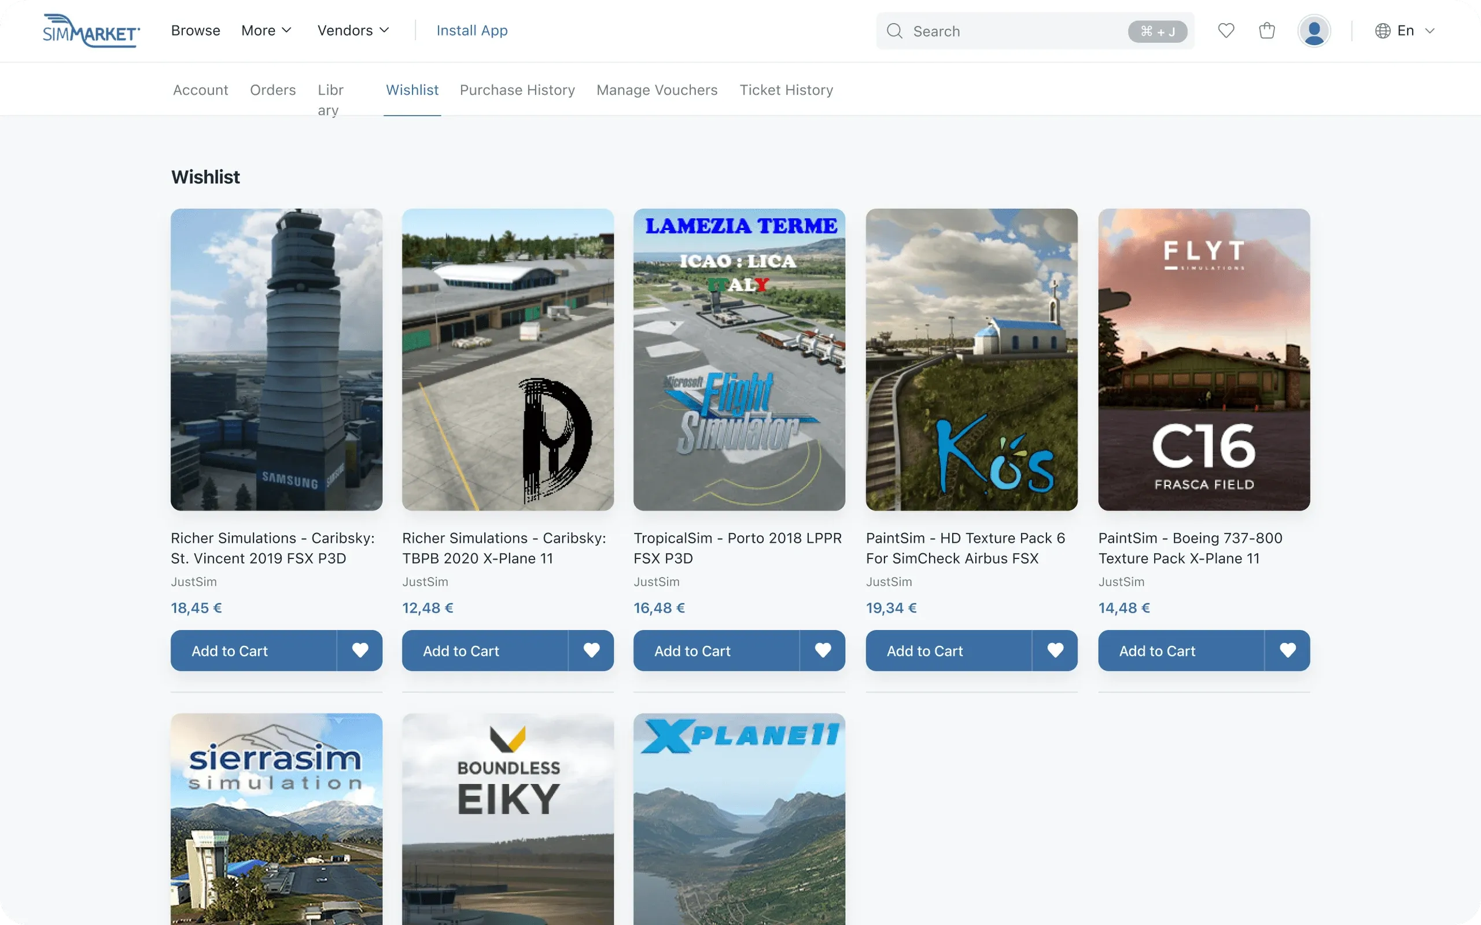Click the SimMarket logo
This screenshot has height=925, width=1481.
point(91,31)
